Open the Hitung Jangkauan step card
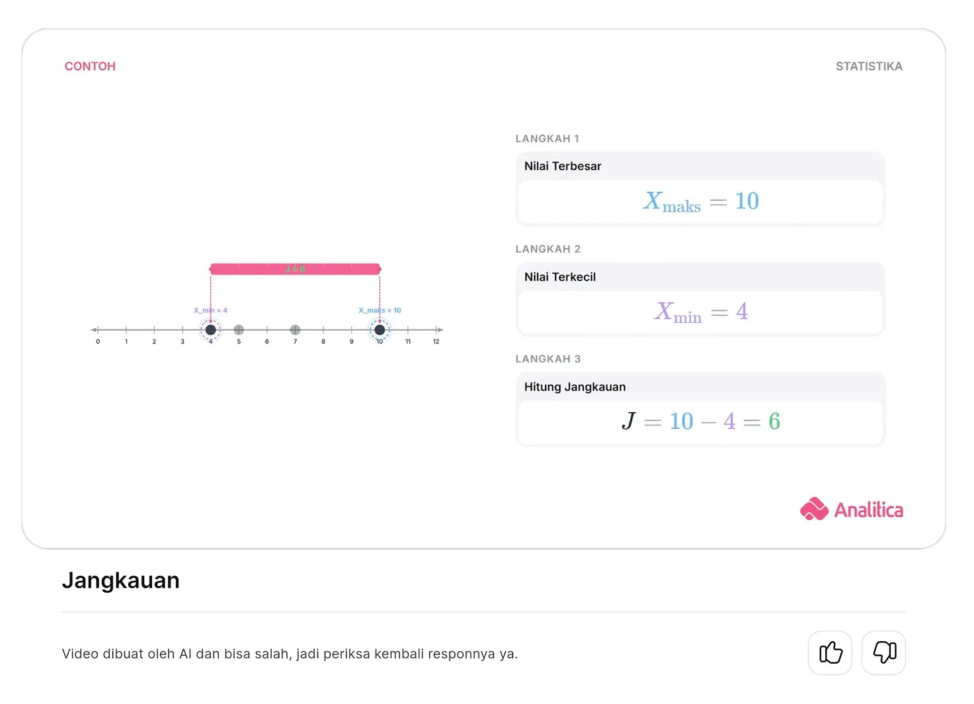Viewport: 974px width, 704px height. [x=700, y=409]
